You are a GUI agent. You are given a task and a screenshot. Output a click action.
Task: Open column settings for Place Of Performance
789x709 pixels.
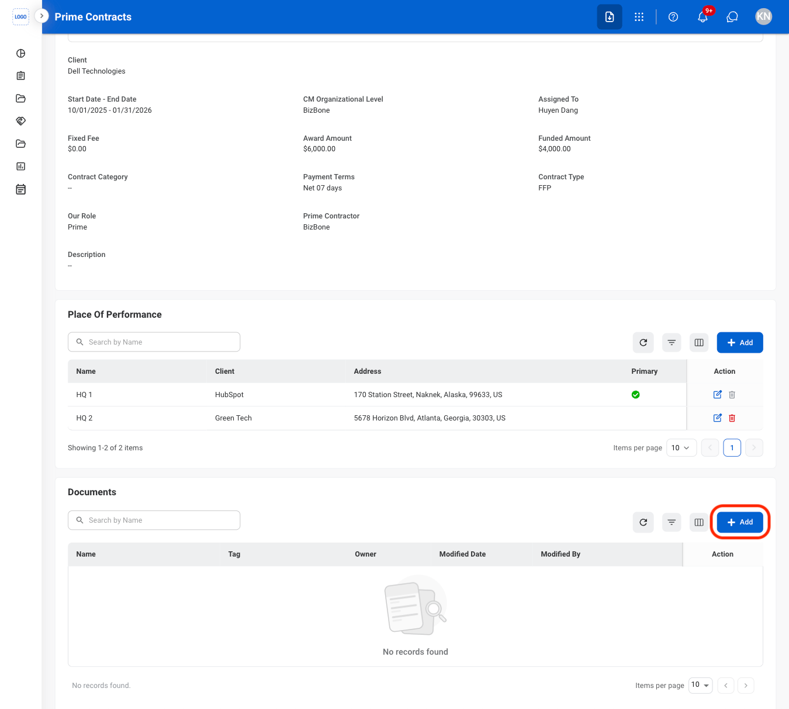click(x=699, y=343)
